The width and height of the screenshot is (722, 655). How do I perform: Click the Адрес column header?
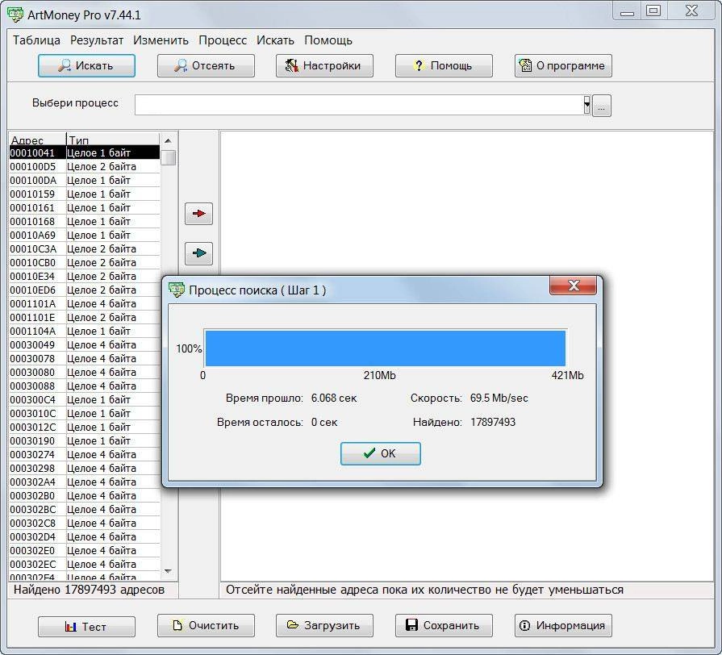[37, 140]
